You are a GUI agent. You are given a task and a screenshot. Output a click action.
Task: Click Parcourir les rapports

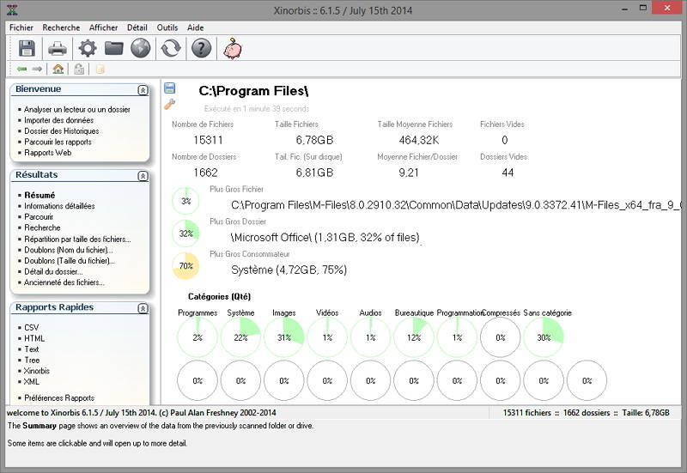58,142
